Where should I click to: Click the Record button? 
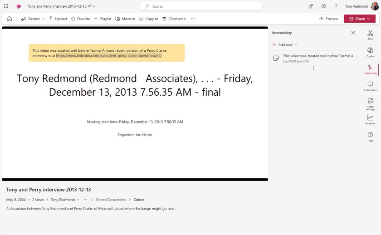click(x=30, y=19)
